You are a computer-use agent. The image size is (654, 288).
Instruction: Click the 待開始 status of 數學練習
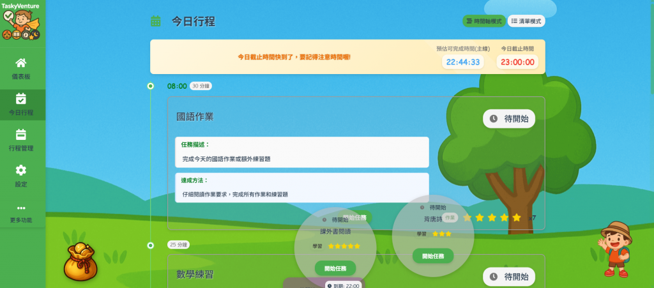click(x=509, y=277)
